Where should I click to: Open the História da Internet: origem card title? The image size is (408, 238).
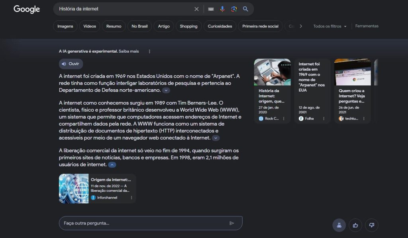click(271, 96)
